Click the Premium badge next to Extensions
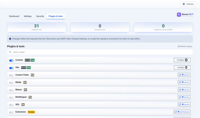The width and height of the screenshot is (200, 118). [31, 112]
